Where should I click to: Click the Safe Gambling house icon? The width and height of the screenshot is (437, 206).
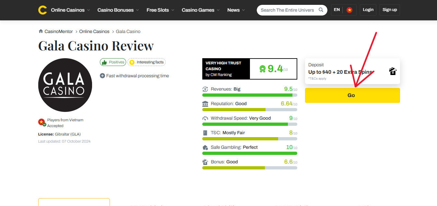coord(205,147)
